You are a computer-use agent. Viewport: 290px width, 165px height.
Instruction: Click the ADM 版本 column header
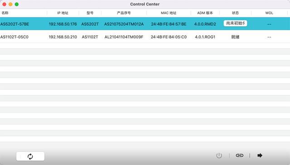205,13
